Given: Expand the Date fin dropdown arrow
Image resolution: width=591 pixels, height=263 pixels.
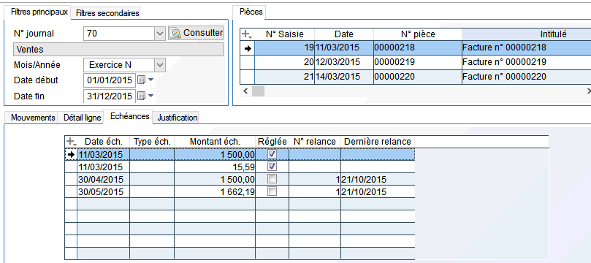Looking at the screenshot, I should 150,96.
